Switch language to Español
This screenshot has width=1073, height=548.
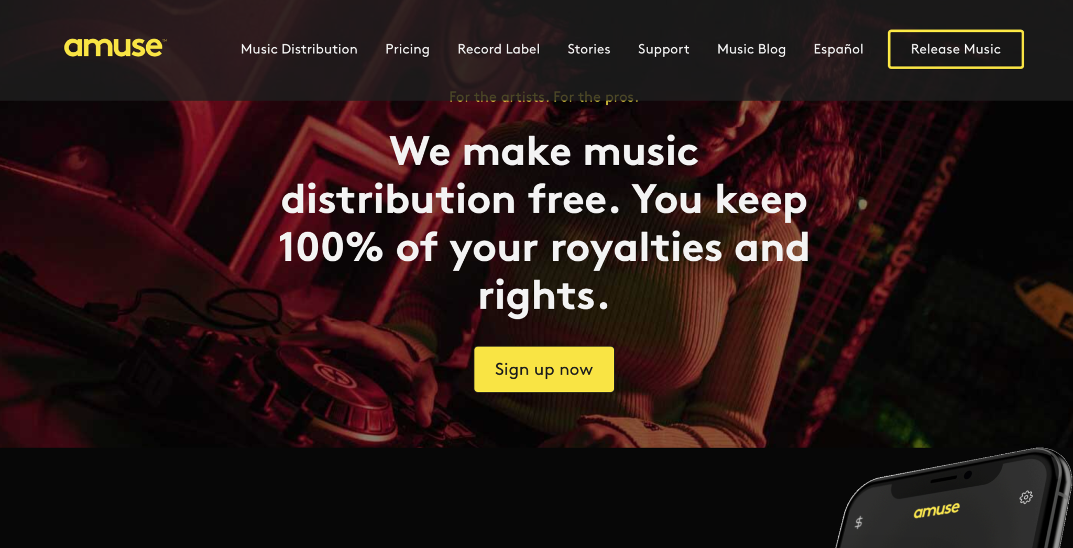pos(838,49)
